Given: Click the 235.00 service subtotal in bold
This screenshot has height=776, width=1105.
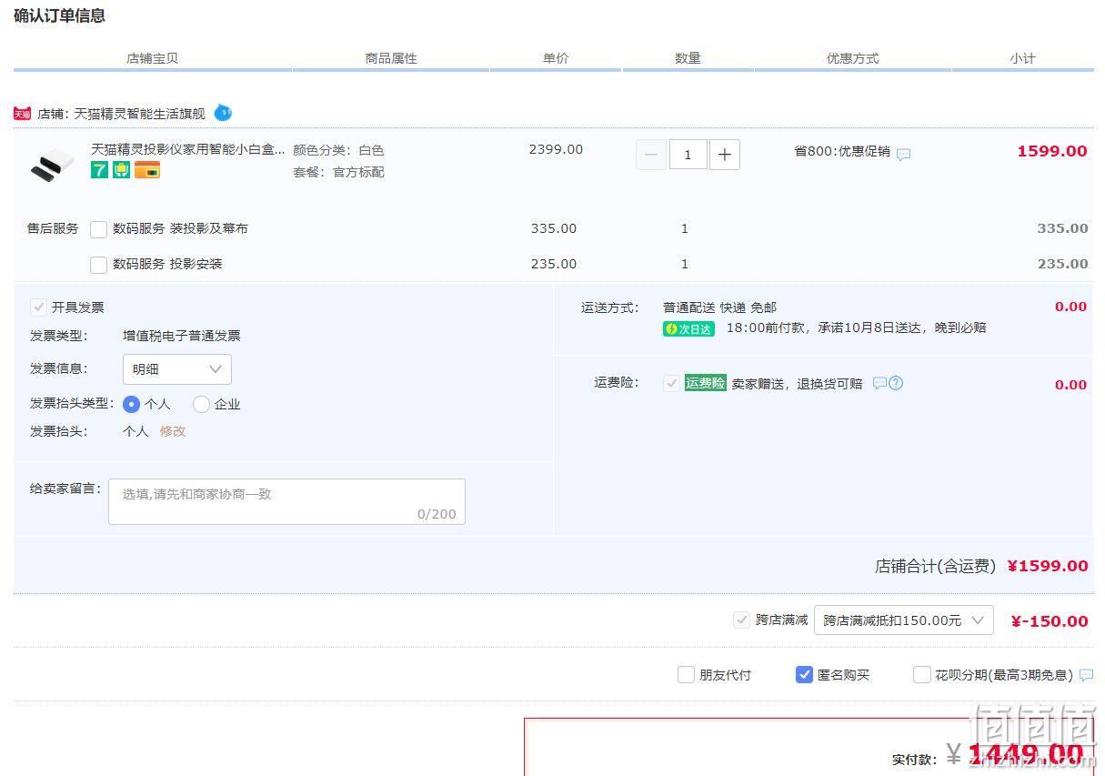Looking at the screenshot, I should point(1062,264).
